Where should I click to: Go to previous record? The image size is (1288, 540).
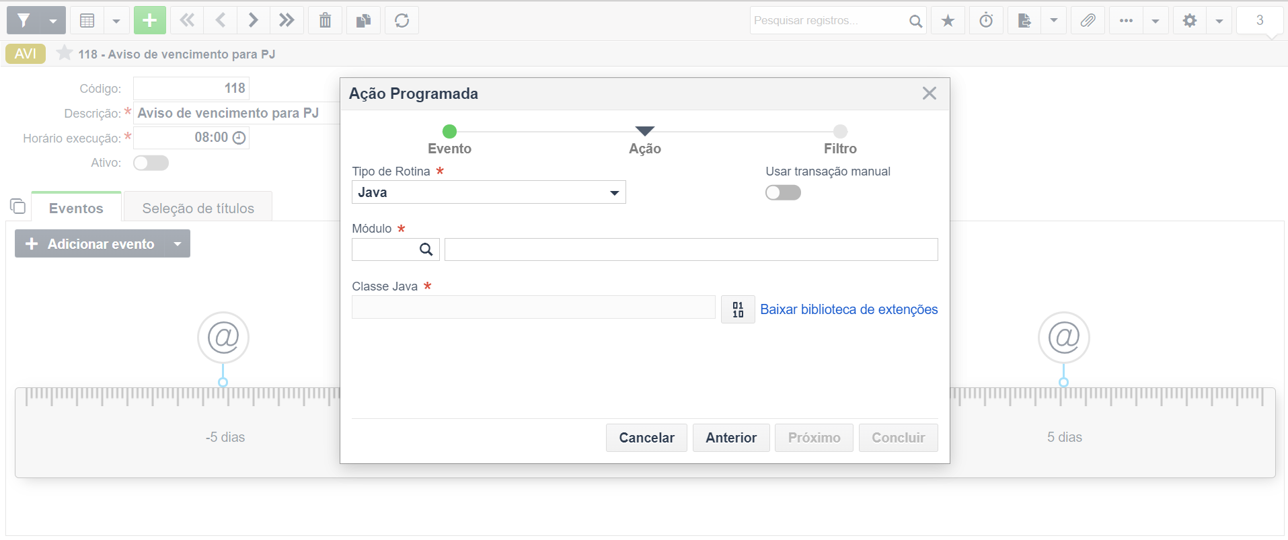221,21
